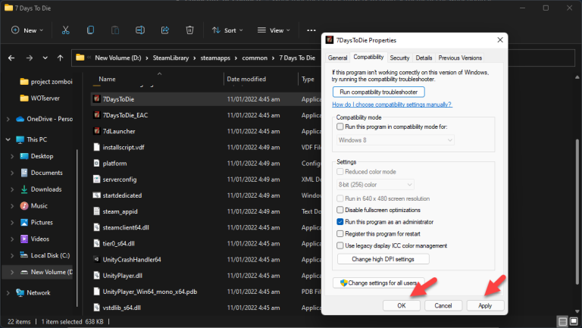Go up one folder level arrow
The width and height of the screenshot is (582, 328).
(x=60, y=58)
